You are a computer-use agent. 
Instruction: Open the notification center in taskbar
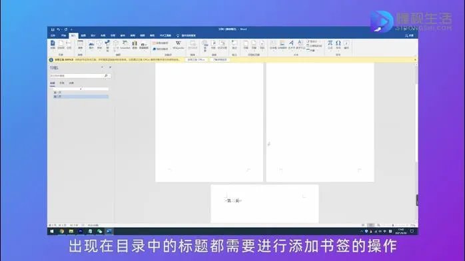tap(412, 232)
